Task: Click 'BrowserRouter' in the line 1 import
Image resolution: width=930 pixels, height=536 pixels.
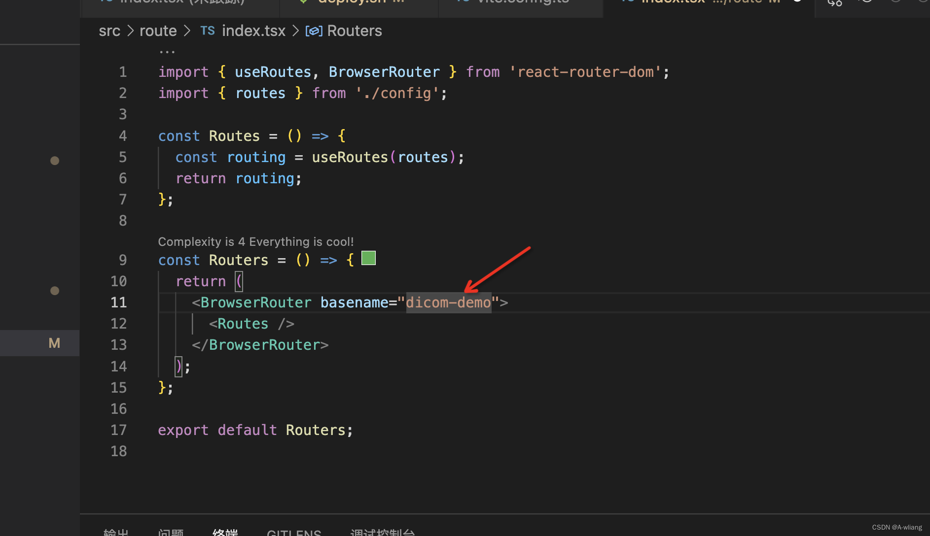Action: pyautogui.click(x=384, y=72)
